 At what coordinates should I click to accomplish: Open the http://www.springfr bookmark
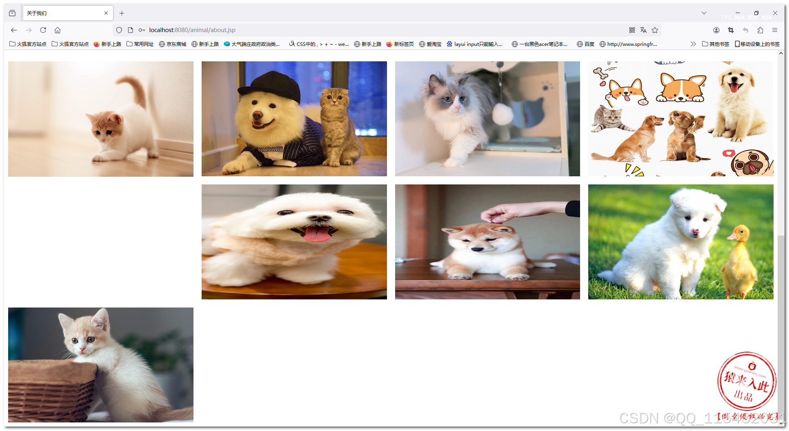click(x=628, y=44)
